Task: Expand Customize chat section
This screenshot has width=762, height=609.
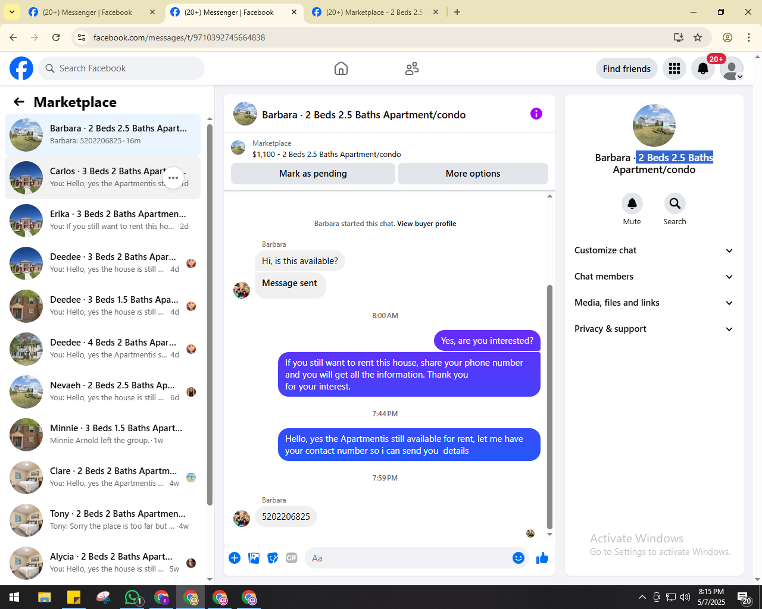Action: [x=654, y=250]
